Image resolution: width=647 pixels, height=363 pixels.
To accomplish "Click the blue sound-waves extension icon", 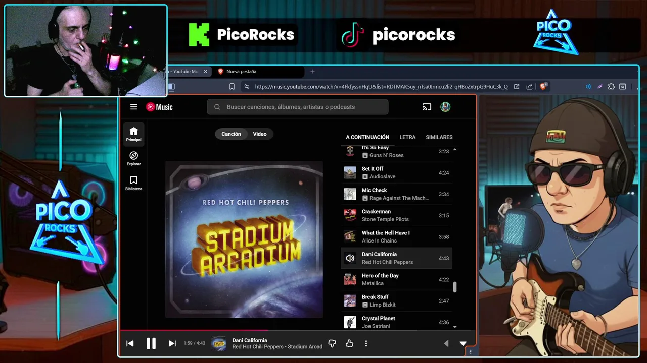I will pos(588,87).
